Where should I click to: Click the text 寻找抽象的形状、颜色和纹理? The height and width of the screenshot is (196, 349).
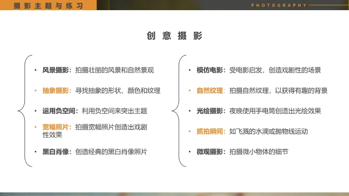pos(118,90)
